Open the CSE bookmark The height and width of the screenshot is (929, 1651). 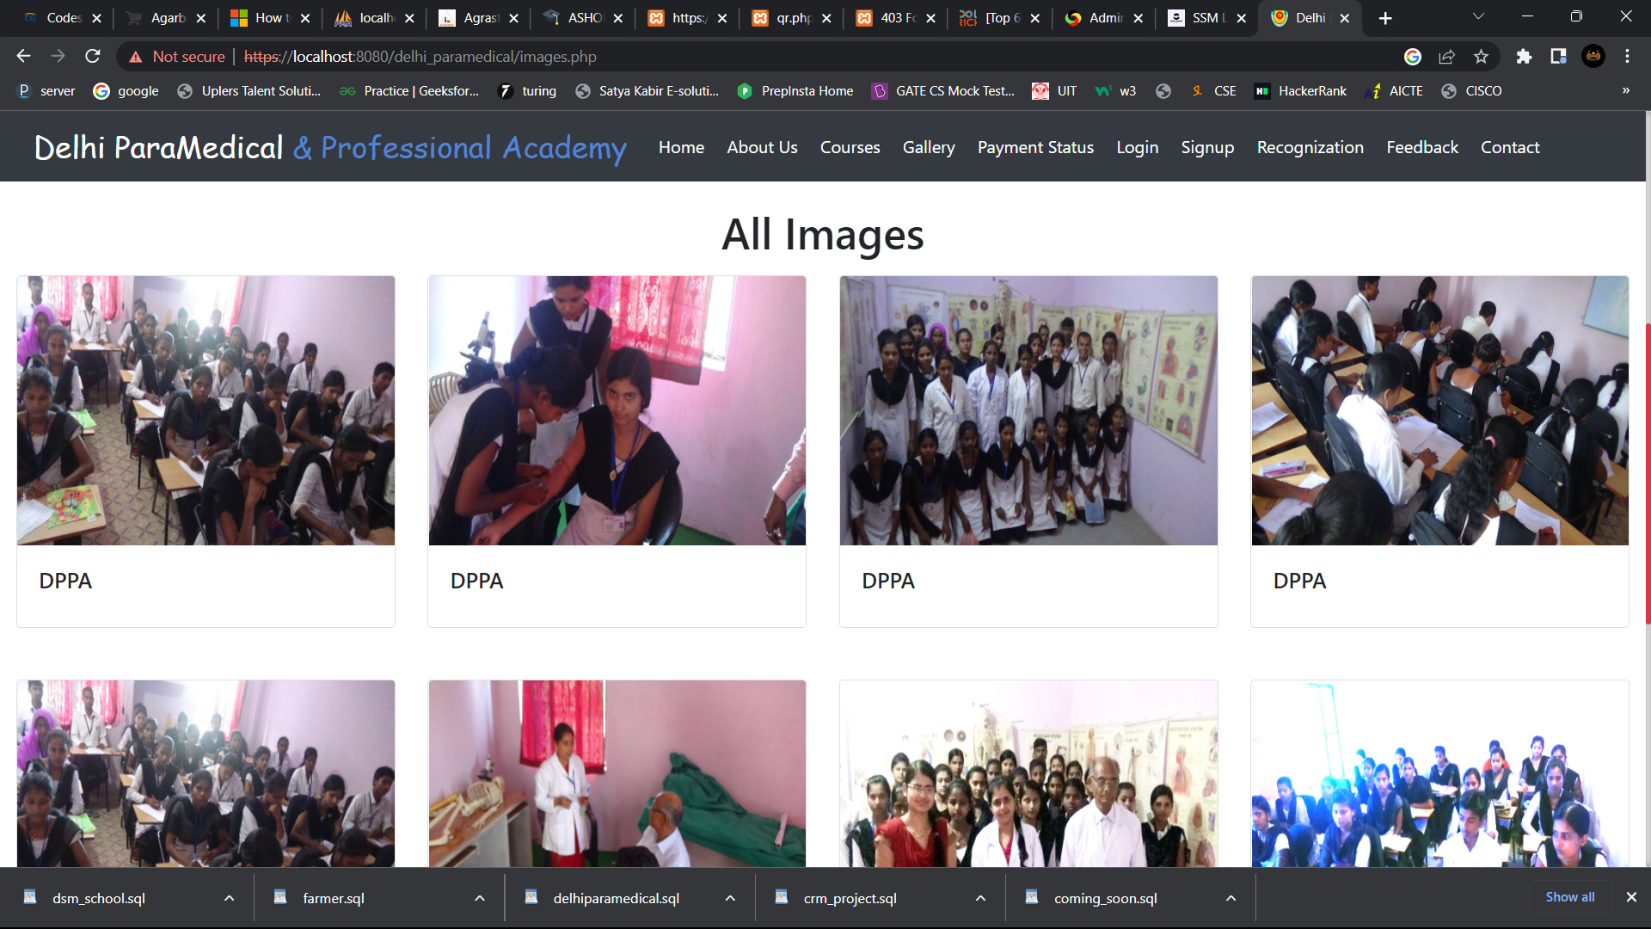click(1213, 90)
